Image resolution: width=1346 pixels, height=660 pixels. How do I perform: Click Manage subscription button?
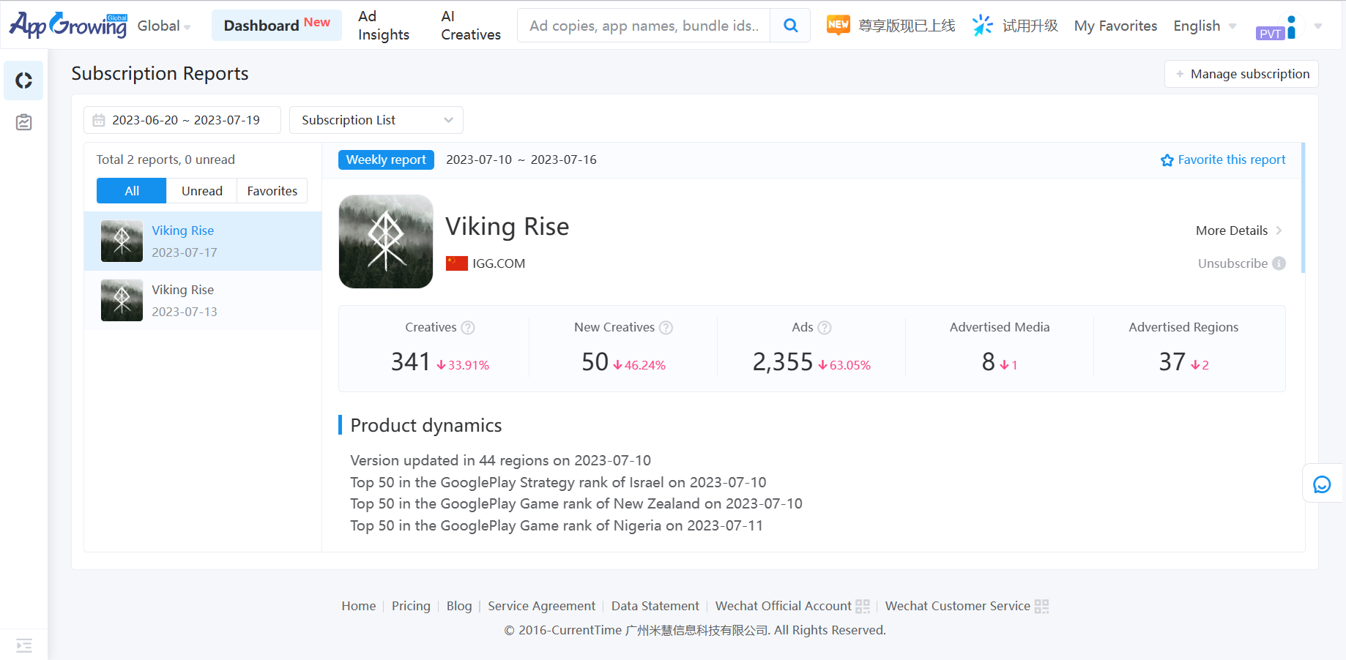click(x=1241, y=74)
